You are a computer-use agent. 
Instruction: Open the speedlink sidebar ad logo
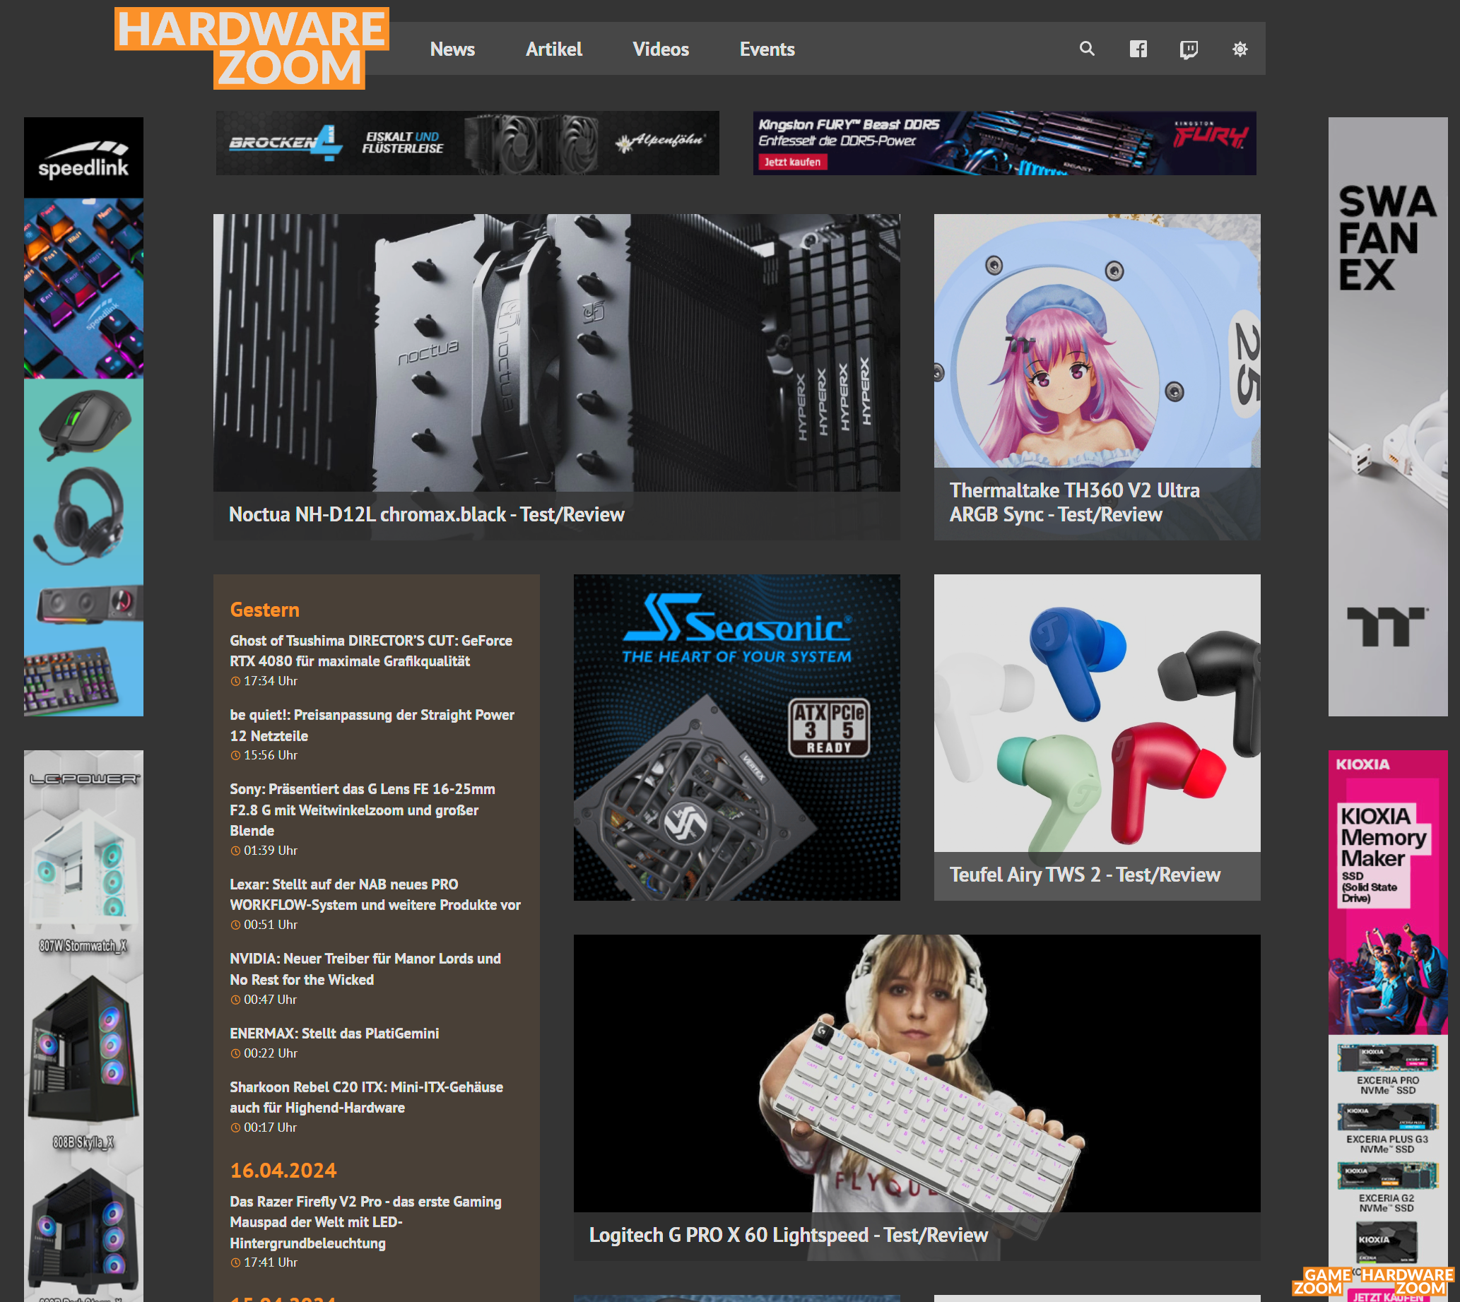point(83,159)
